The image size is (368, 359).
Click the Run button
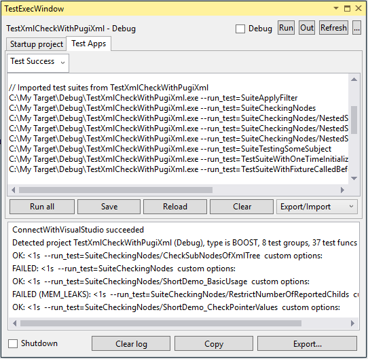286,28
